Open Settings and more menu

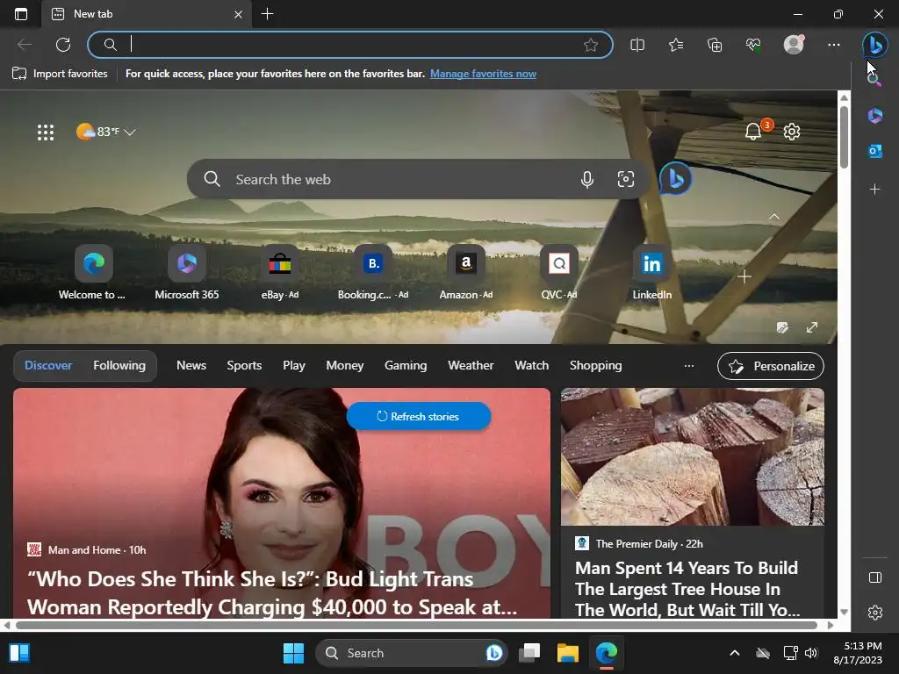834,45
